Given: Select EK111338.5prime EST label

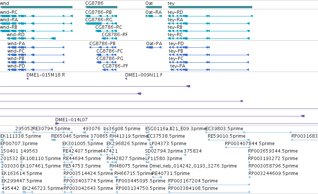Looking at the screenshot, I should point(21,136).
